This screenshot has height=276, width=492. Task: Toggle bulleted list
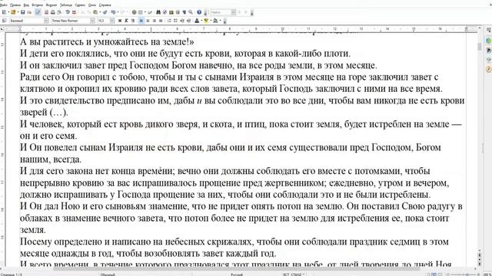click(175, 21)
